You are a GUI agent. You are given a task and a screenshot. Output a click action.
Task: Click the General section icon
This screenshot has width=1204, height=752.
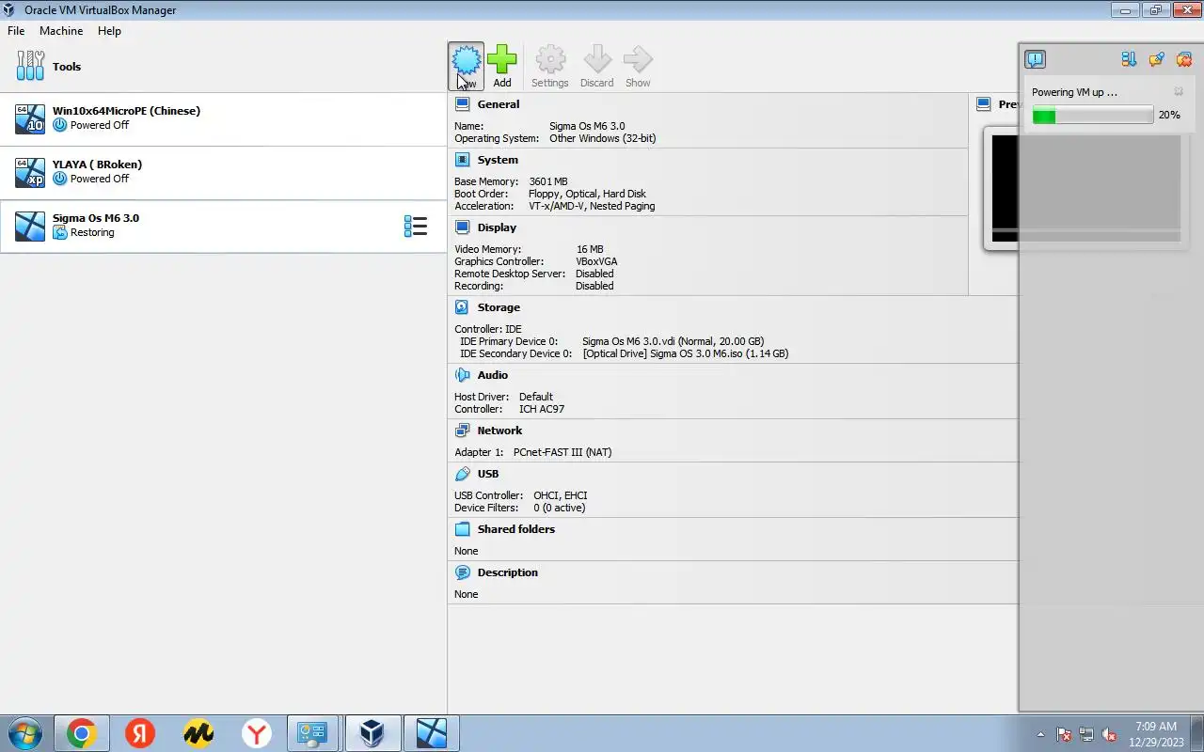click(462, 104)
